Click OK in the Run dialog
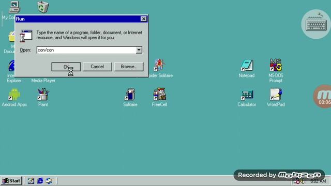 point(66,67)
